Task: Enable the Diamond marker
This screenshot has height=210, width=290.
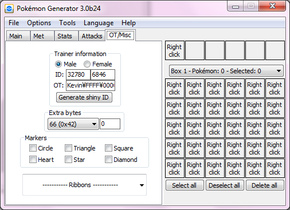Action: pyautogui.click(x=108, y=160)
